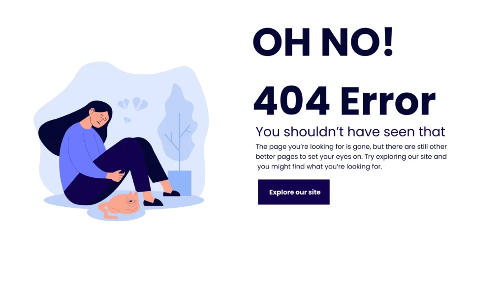The image size is (504, 283).
Task: Click the blue flower pot
Action: [x=179, y=183]
